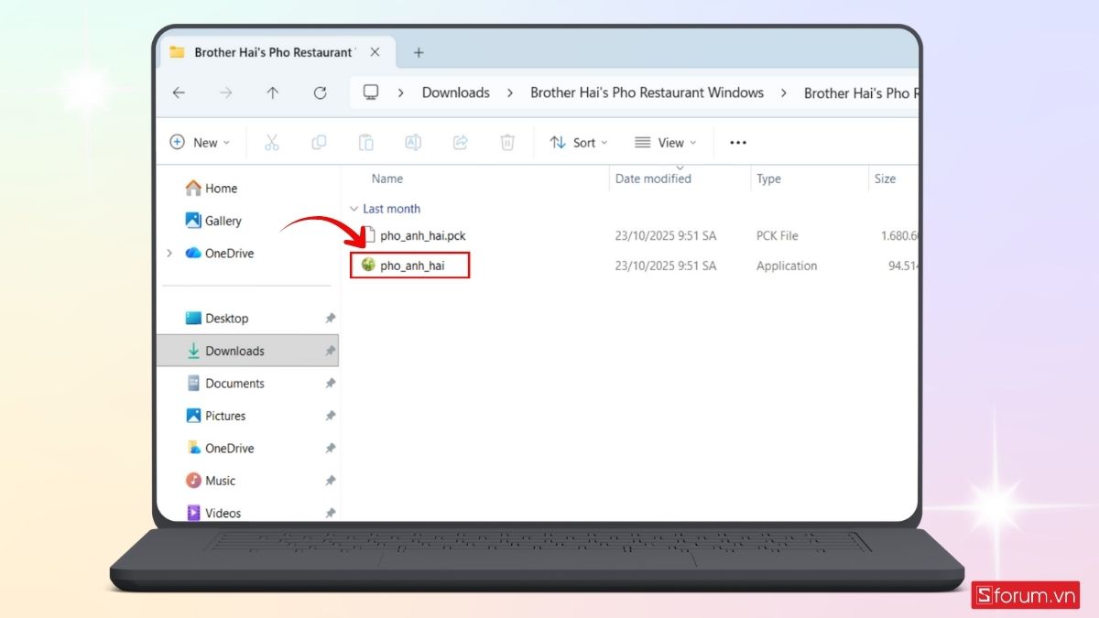Open the New item menu
The image size is (1099, 618).
[x=201, y=143]
